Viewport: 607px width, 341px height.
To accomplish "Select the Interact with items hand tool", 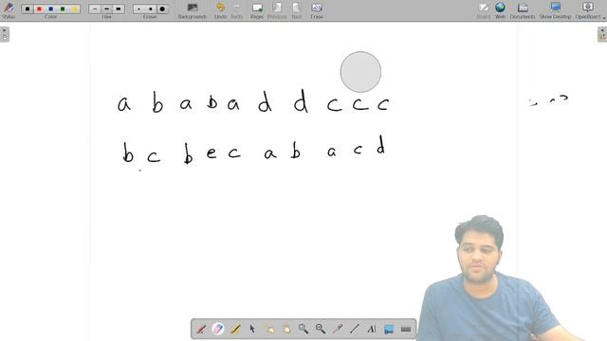I will point(269,329).
